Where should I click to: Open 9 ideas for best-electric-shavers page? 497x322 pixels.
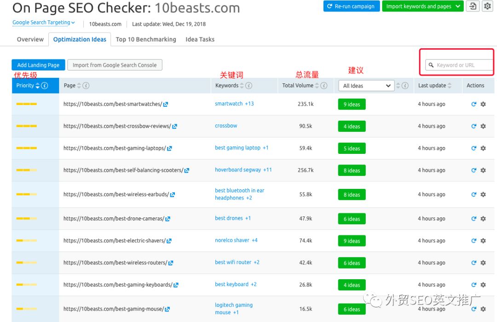point(352,241)
